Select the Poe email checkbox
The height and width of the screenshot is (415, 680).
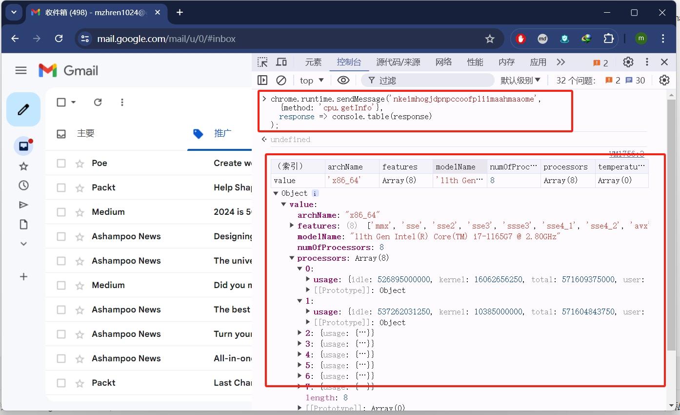[x=61, y=163]
